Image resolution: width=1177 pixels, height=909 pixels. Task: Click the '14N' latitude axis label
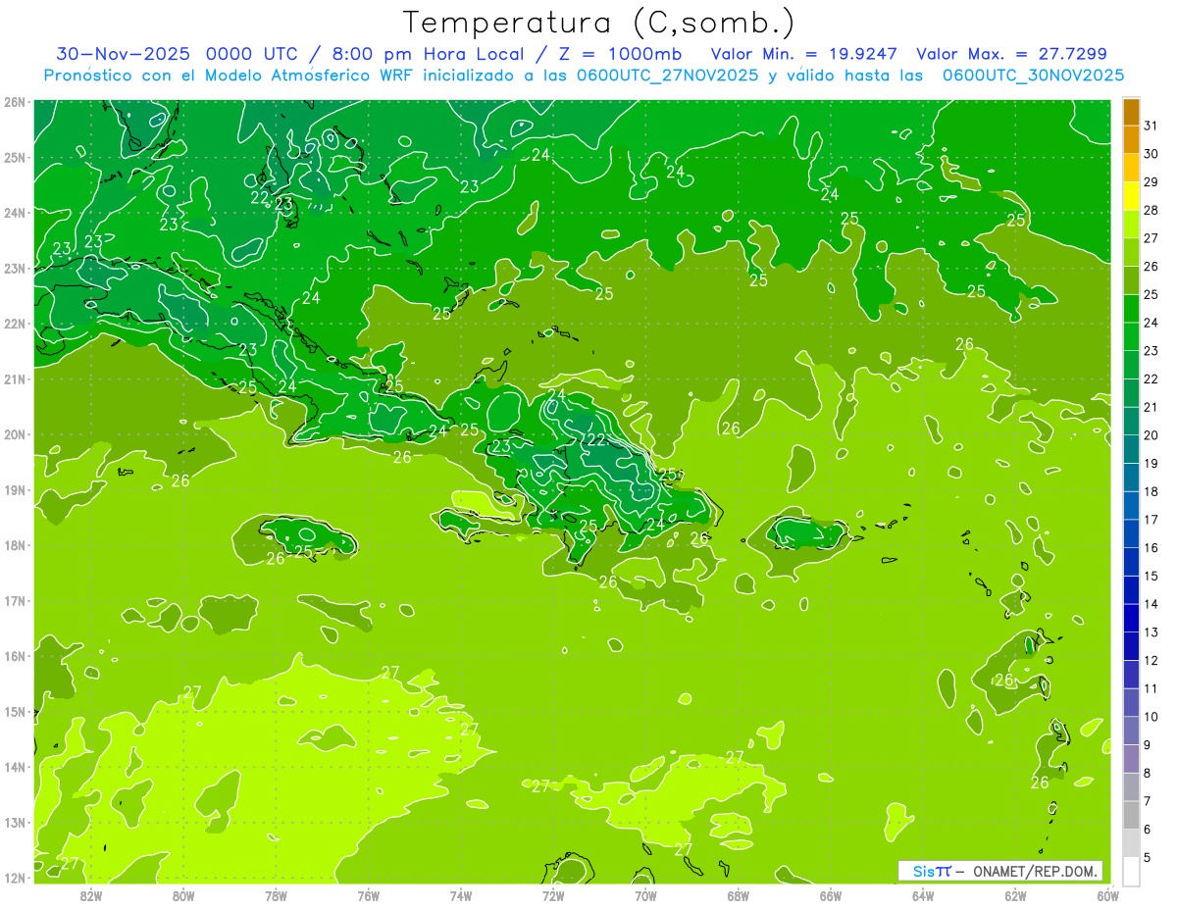[x=14, y=767]
